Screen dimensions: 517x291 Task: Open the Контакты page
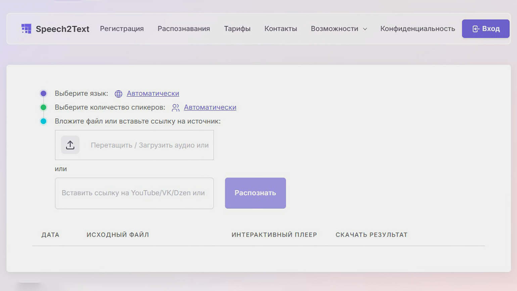point(281,29)
